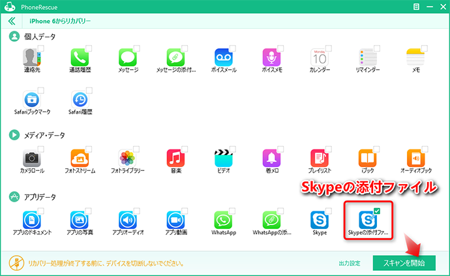This screenshot has width=450, height=276.
Task: Choose the Ringtone (着メロ) bell icon
Action: point(271,158)
